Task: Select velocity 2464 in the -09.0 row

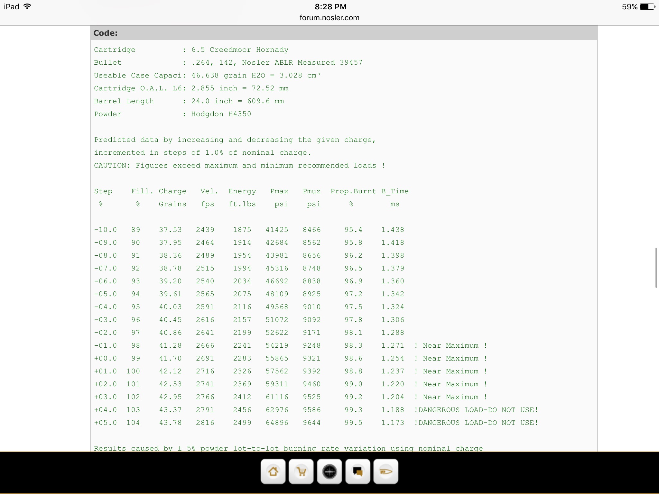Action: point(205,243)
